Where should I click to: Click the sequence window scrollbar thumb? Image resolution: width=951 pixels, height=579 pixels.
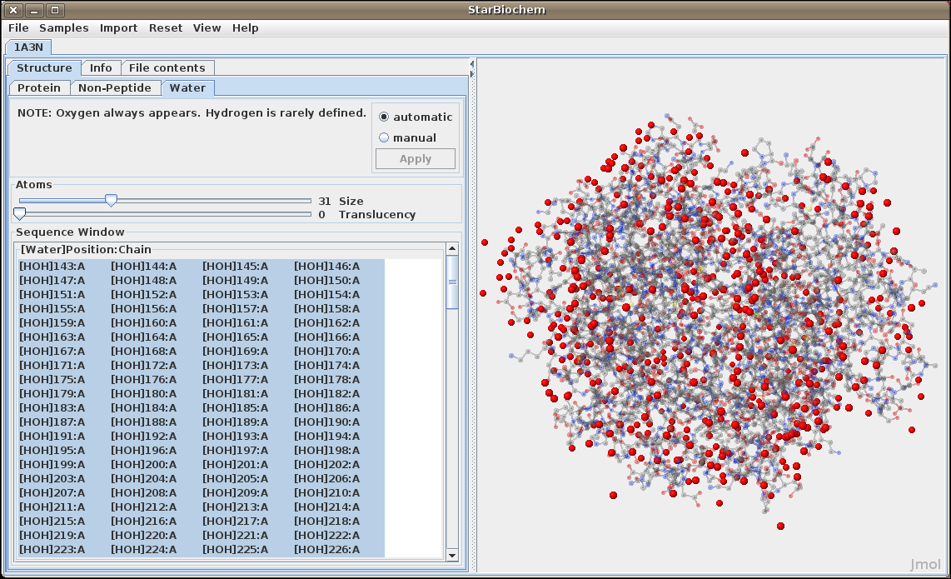452,282
